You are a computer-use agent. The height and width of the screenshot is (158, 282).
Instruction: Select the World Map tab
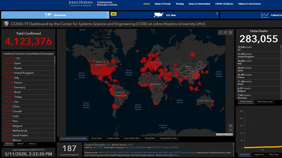click(55, 15)
